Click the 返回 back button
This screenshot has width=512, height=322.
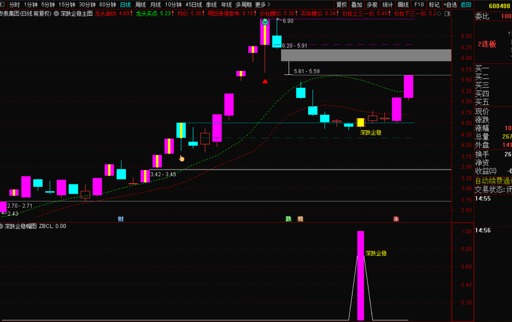pos(466,5)
